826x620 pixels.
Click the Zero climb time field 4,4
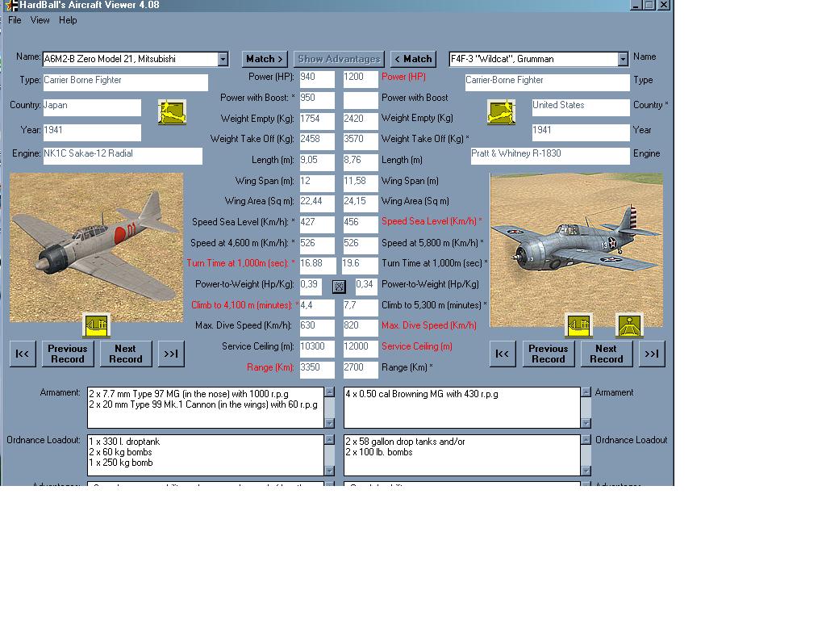point(317,308)
